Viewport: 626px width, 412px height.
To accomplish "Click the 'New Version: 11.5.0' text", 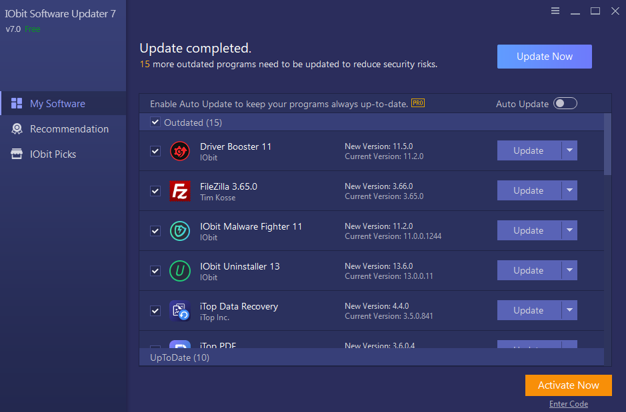I will point(379,146).
